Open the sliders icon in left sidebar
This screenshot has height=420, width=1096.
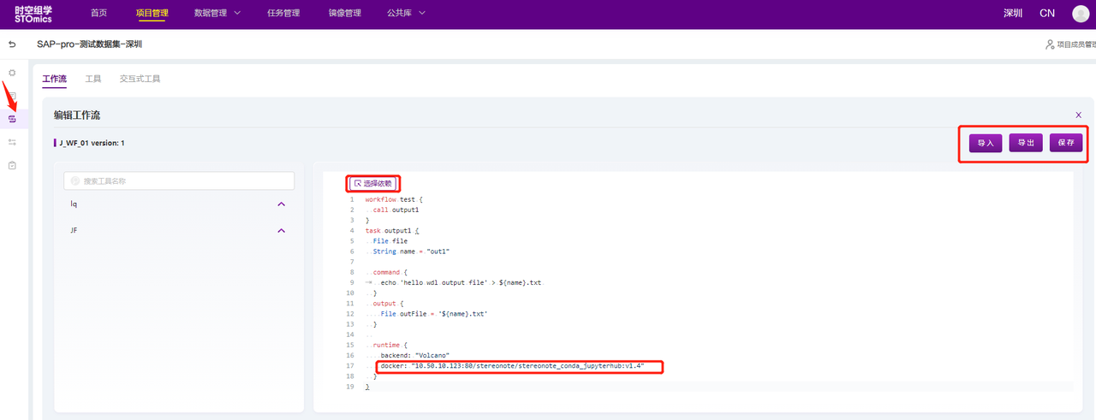point(12,142)
